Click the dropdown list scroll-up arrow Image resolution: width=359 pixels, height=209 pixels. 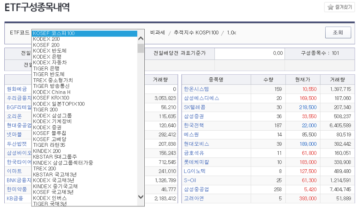(141, 39)
